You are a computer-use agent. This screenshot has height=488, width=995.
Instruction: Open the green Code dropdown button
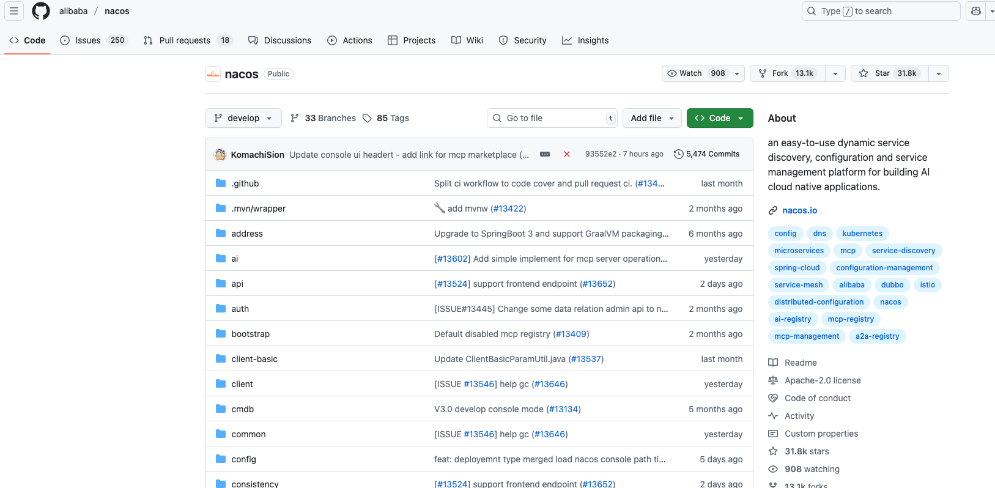click(x=720, y=118)
